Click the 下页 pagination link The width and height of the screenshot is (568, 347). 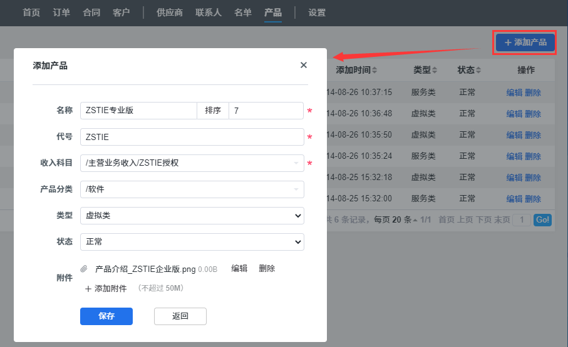tap(483, 219)
